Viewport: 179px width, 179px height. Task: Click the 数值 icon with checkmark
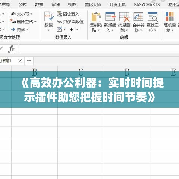[49, 16]
